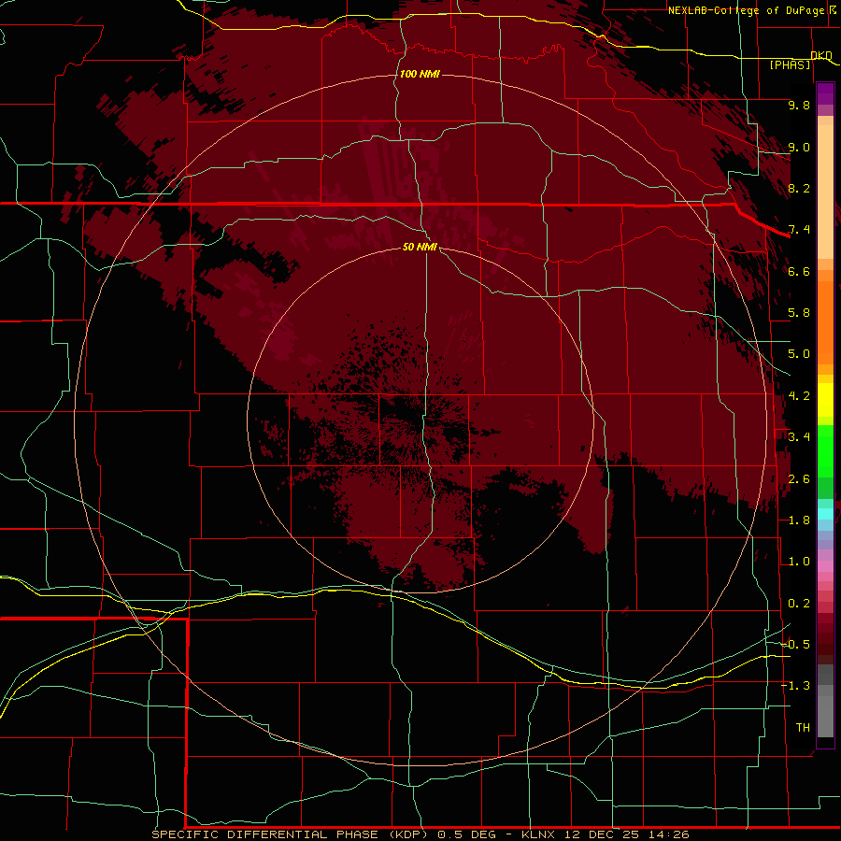Click the 2.6 value on the color scale
This screenshot has width=841, height=841.
click(x=799, y=479)
